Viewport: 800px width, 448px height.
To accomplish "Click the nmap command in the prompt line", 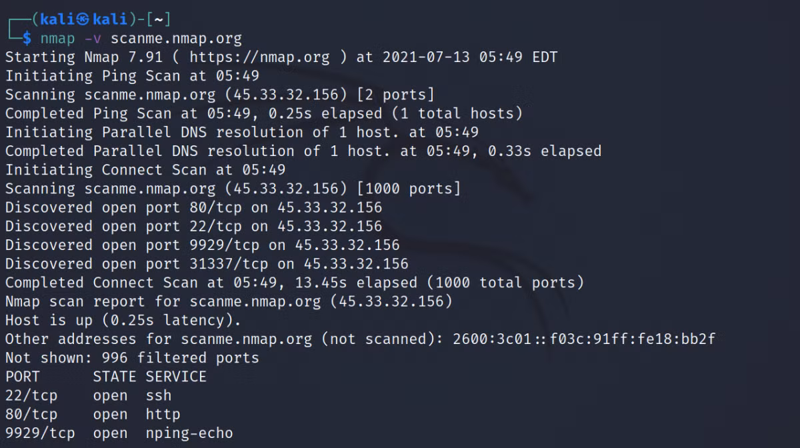I will click(57, 39).
